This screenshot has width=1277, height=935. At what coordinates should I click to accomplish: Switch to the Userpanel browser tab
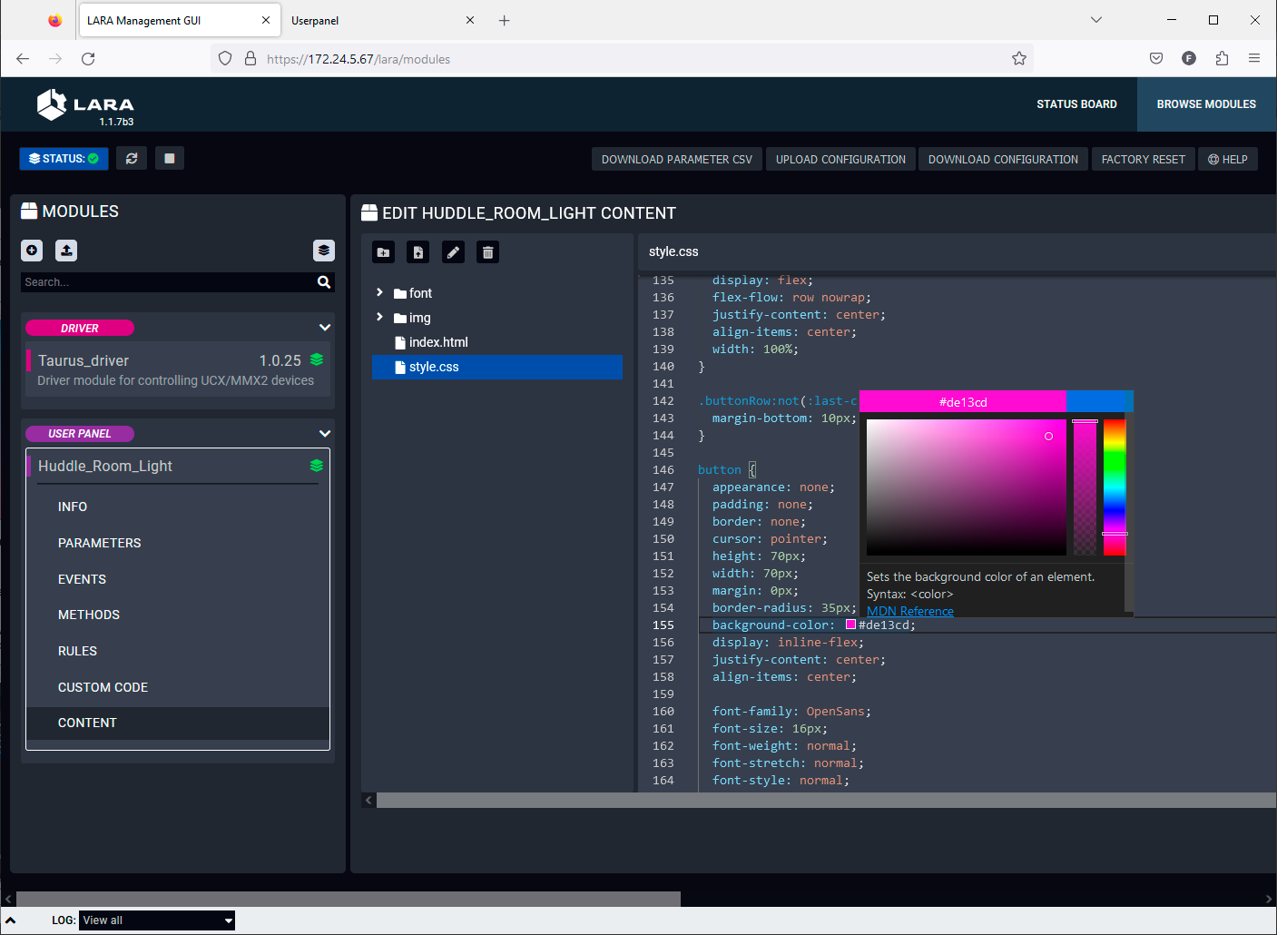315,21
